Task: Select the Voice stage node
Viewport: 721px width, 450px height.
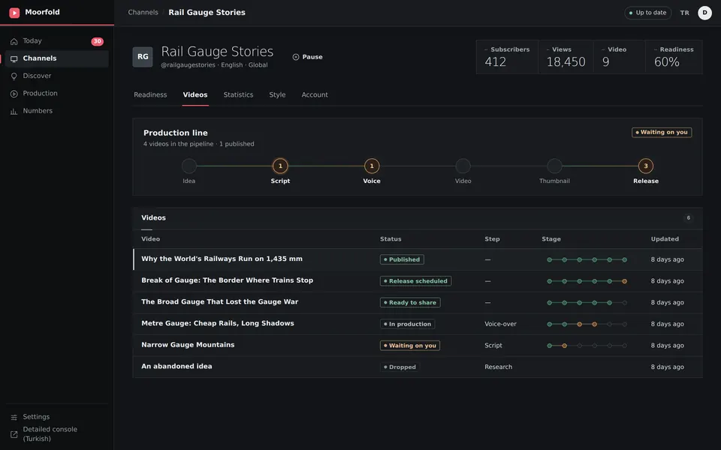Action: click(x=372, y=166)
